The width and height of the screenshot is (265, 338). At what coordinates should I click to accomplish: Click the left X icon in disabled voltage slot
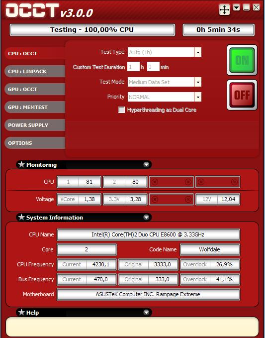tap(155, 200)
